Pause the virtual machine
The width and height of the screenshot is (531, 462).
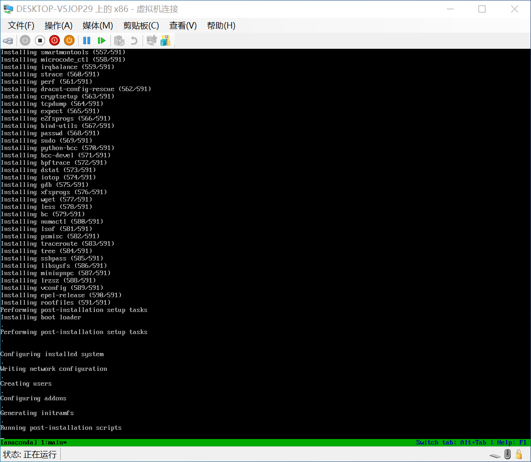pos(87,40)
